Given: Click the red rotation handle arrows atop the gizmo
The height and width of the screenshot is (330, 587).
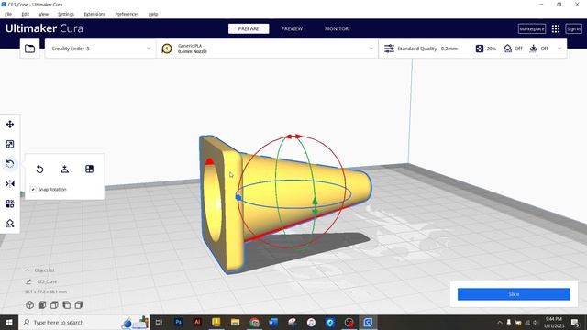Looking at the screenshot, I should point(293,137).
